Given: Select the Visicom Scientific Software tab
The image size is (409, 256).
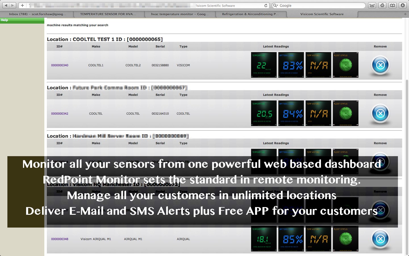Looking at the screenshot, I should 322,14.
